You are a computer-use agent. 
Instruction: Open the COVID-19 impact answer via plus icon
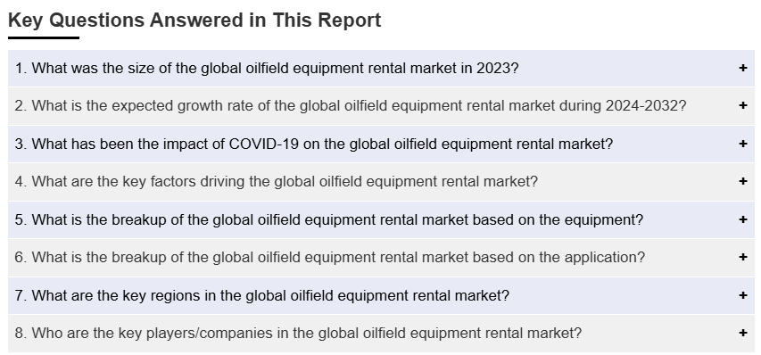[x=742, y=144]
